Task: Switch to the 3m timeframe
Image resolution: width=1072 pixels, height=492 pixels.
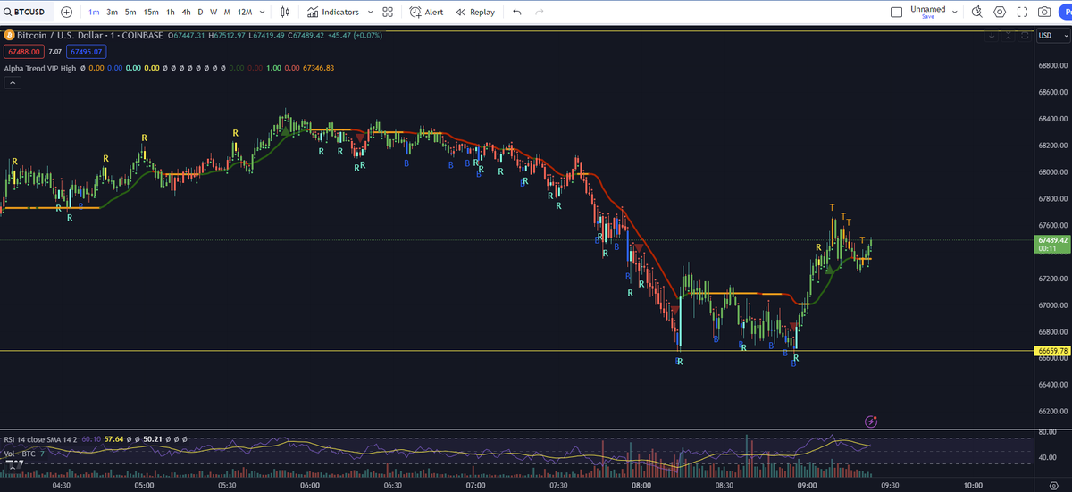Action: coord(112,13)
